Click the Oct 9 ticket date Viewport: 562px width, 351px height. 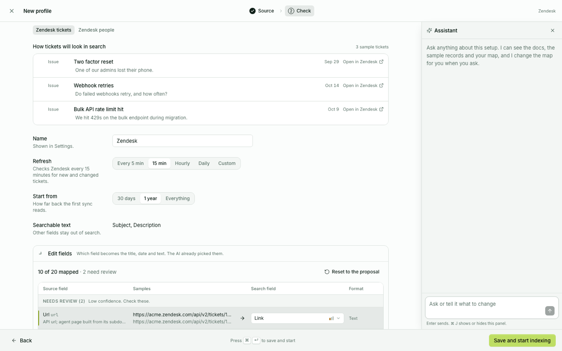[333, 109]
